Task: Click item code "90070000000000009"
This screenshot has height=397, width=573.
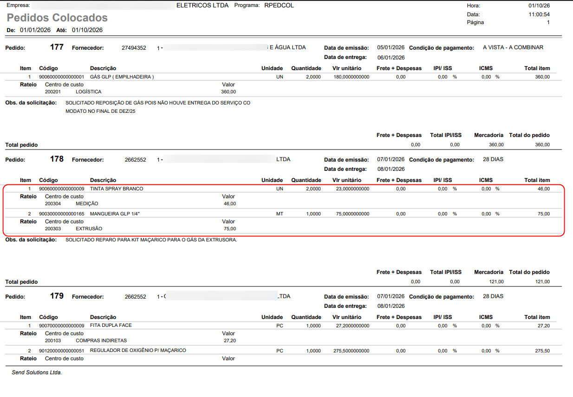Action: point(62,326)
